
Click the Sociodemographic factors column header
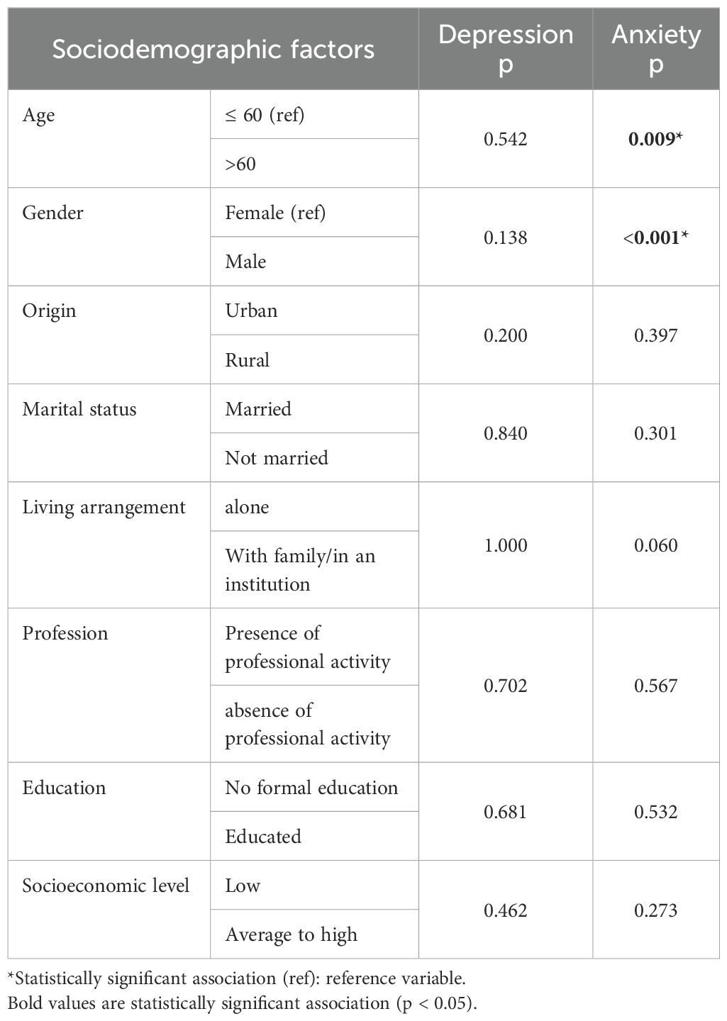(213, 49)
